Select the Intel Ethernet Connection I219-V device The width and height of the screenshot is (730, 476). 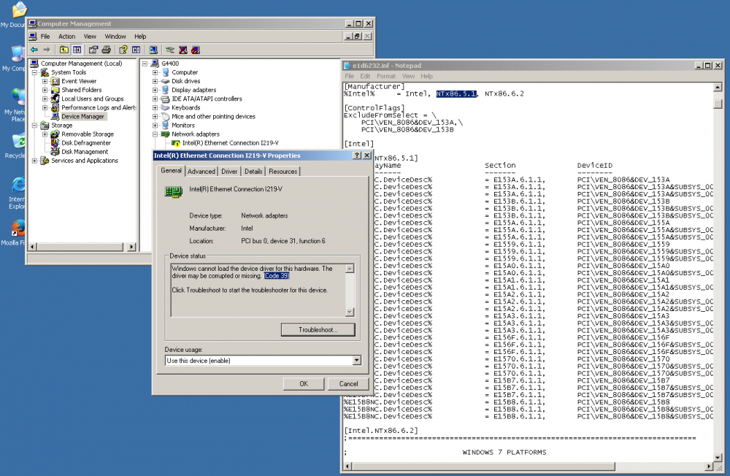point(230,143)
